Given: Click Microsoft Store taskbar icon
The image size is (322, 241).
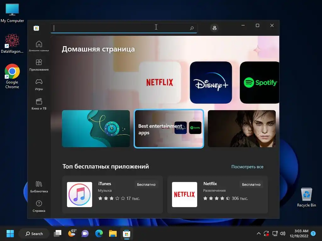Looking at the screenshot, I should point(126,233).
